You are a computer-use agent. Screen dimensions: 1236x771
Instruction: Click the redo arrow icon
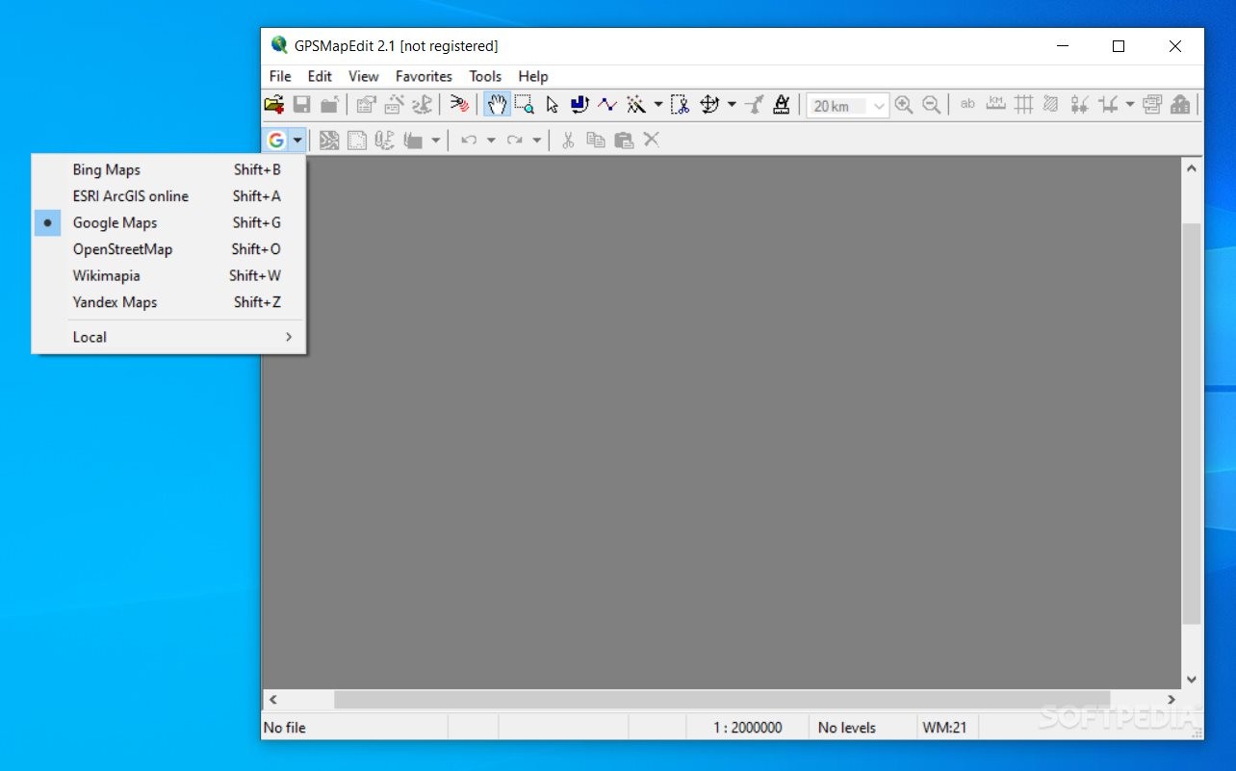coord(515,141)
